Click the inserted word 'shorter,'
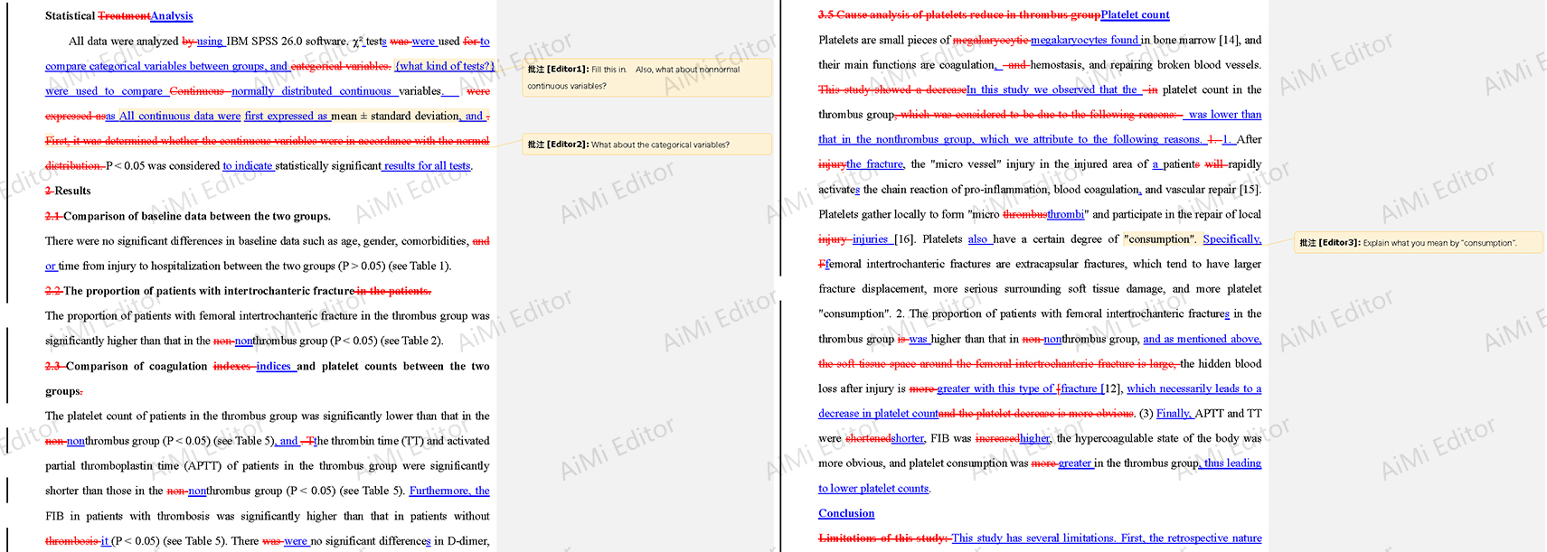1547x552 pixels. click(908, 438)
